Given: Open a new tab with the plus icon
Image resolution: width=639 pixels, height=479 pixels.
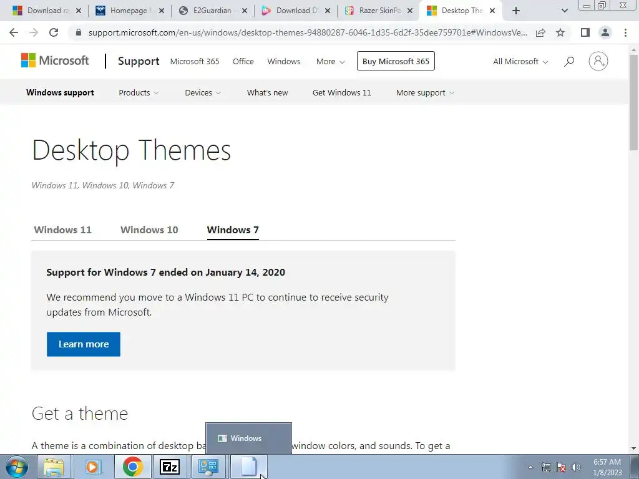Looking at the screenshot, I should tap(516, 11).
